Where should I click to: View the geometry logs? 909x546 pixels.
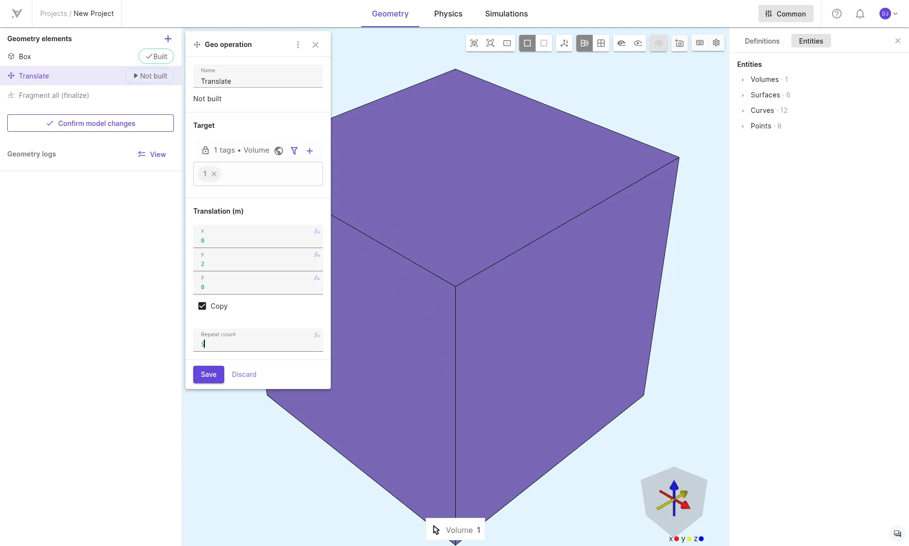click(152, 154)
